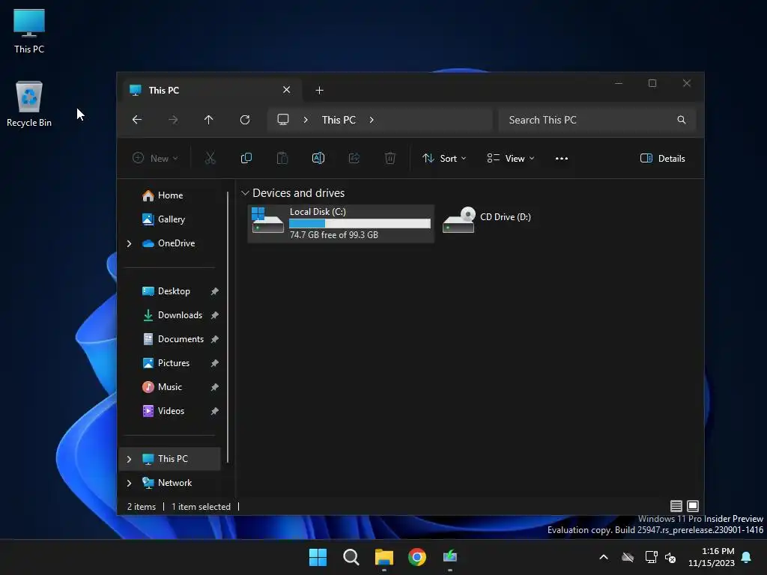
Task: Click the '74.7 GB free of 99.3 GB' text
Action: (x=334, y=235)
